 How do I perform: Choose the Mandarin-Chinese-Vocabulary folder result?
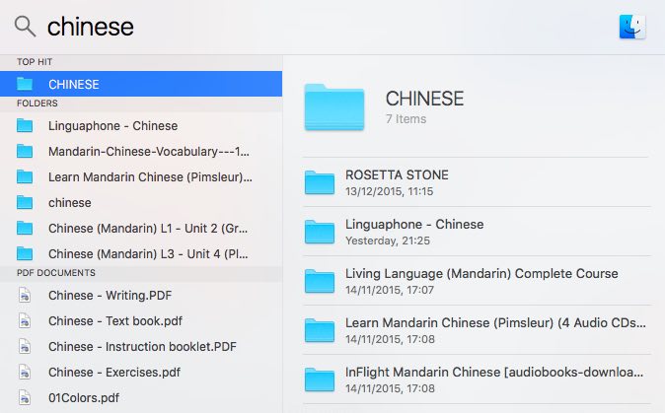point(148,152)
